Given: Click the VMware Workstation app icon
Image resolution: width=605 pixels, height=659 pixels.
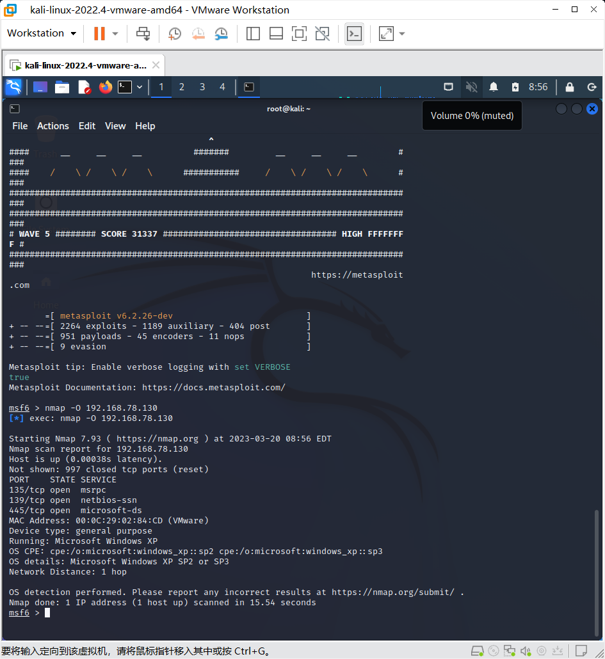Looking at the screenshot, I should (x=10, y=10).
